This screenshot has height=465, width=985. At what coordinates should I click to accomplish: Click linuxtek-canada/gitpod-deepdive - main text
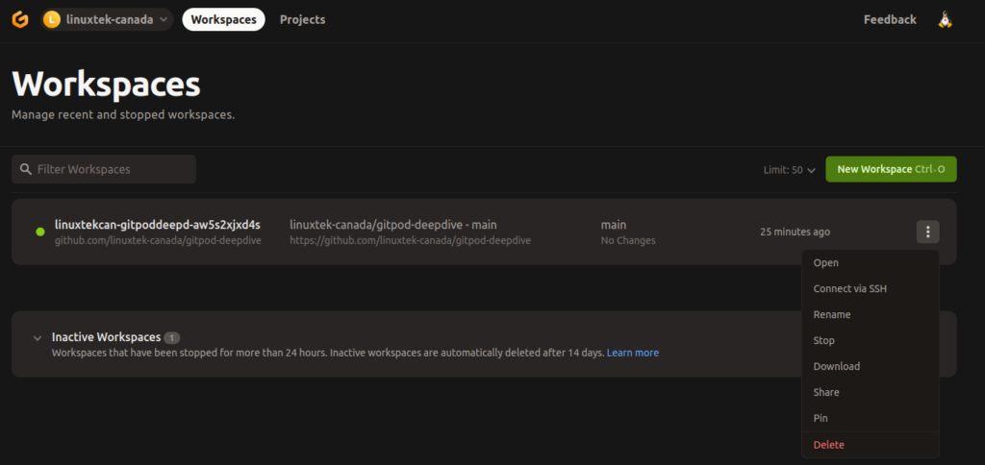pyautogui.click(x=393, y=225)
